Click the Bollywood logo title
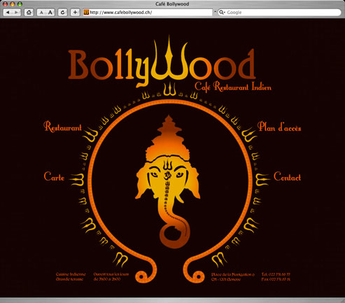 tap(162, 61)
